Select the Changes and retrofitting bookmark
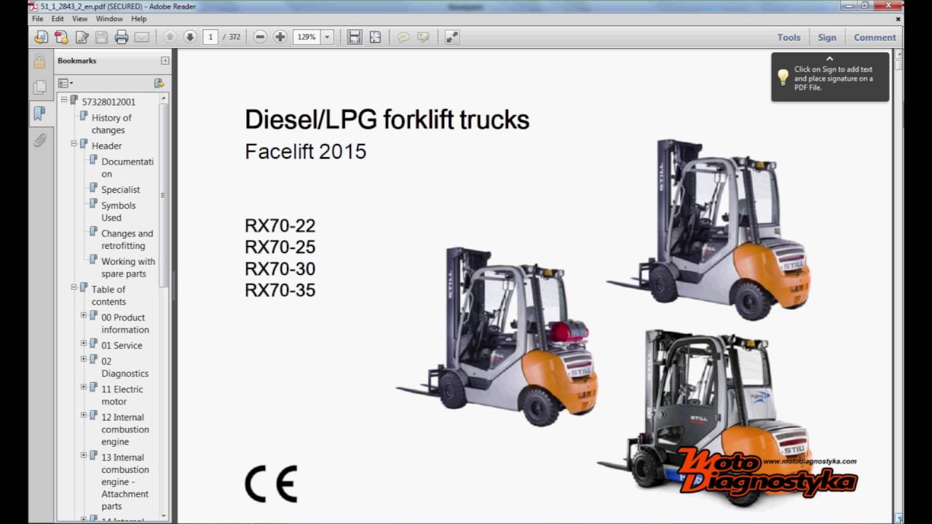The image size is (932, 524). pyautogui.click(x=127, y=239)
